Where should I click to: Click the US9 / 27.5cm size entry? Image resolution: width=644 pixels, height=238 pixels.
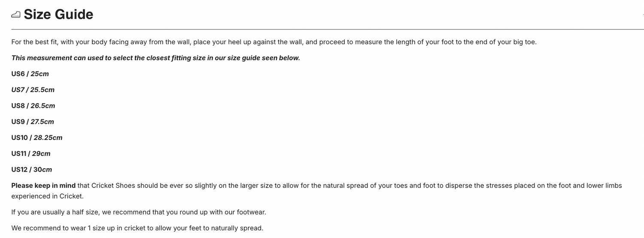click(x=33, y=122)
